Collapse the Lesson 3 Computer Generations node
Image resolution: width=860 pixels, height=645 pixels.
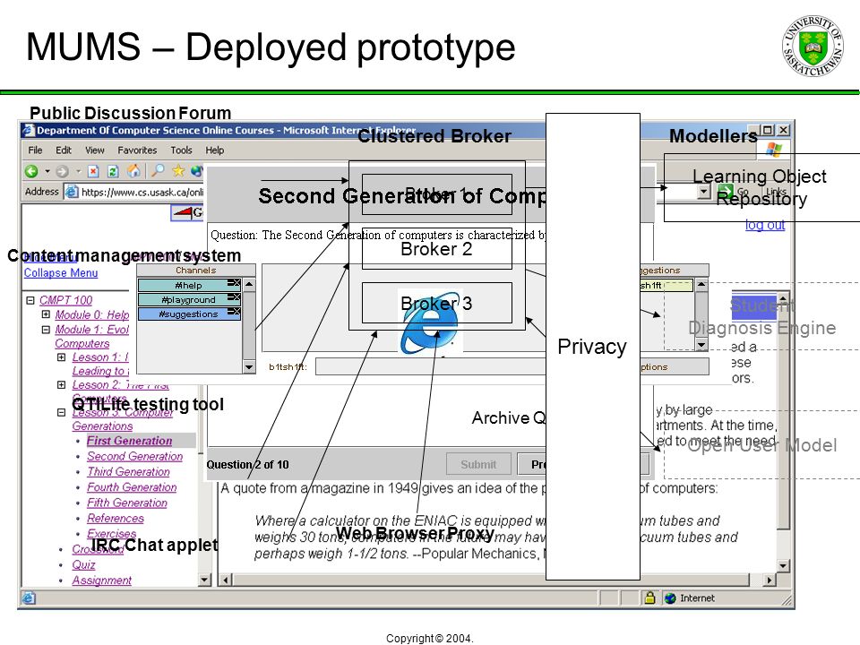[x=62, y=412]
